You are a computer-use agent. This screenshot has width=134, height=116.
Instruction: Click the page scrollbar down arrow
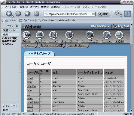(132, 111)
